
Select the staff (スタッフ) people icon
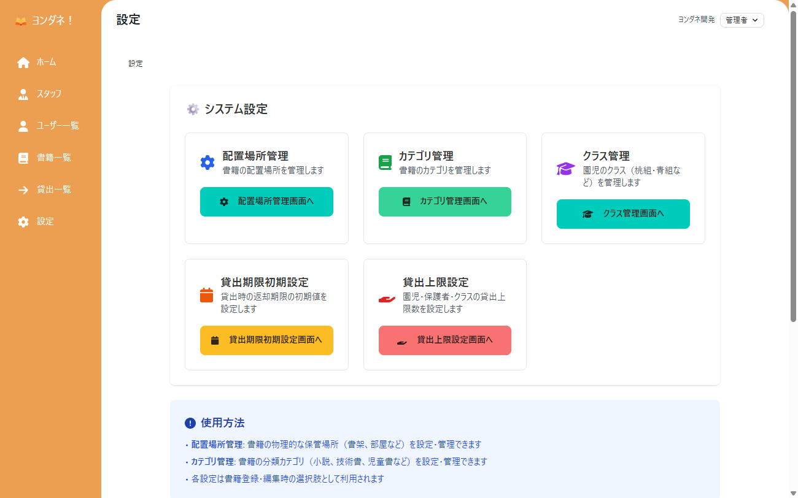click(x=23, y=94)
